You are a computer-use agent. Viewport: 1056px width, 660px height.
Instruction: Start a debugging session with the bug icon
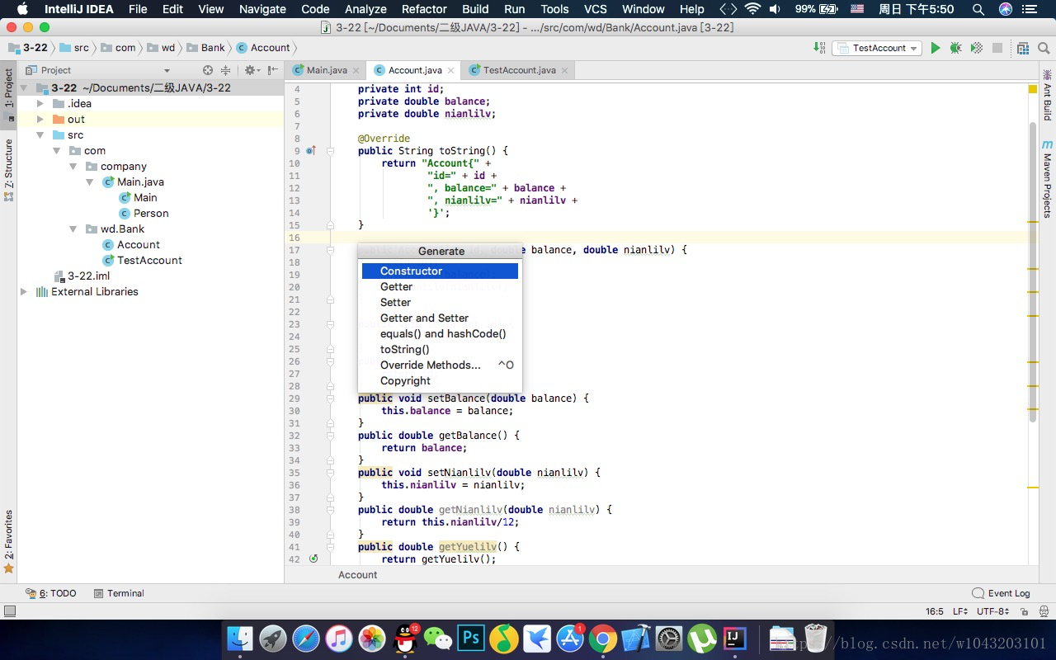pyautogui.click(x=955, y=48)
